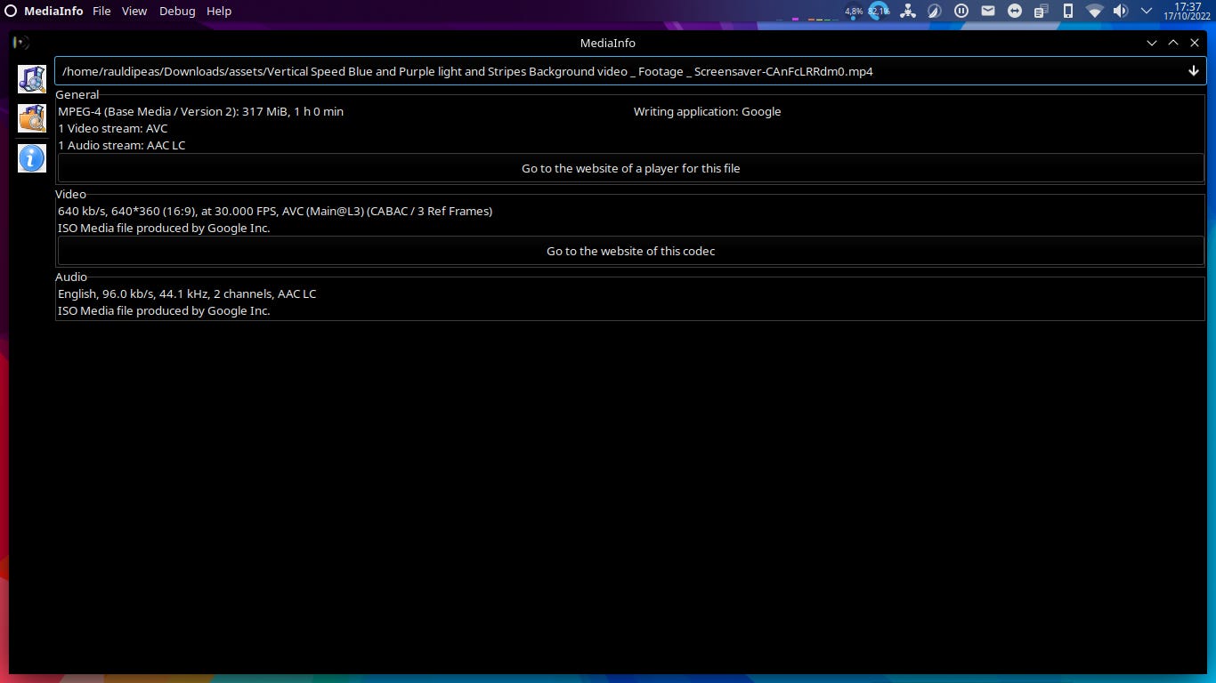Screen dimensions: 1216x683
Task: Click the Open Folder icon in sidebar
Action: pos(32,118)
